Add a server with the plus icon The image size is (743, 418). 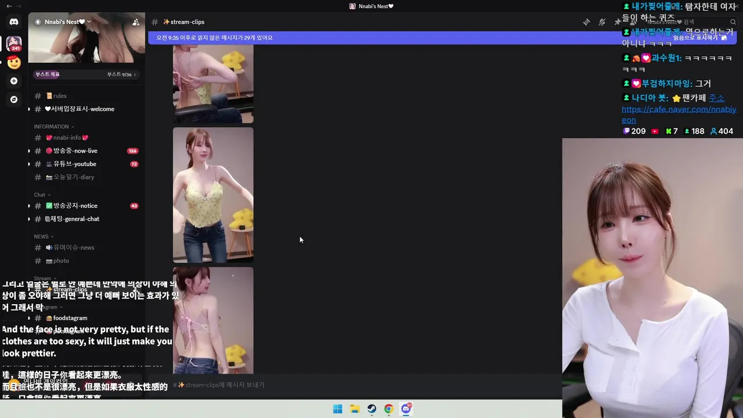coord(14,81)
